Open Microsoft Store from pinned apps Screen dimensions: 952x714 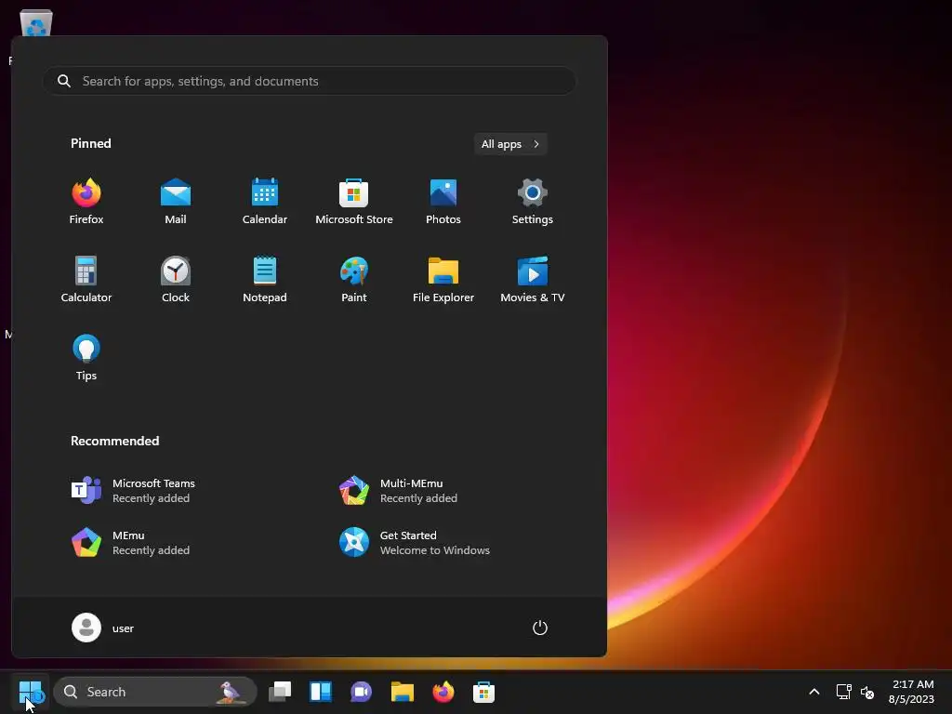pos(354,202)
